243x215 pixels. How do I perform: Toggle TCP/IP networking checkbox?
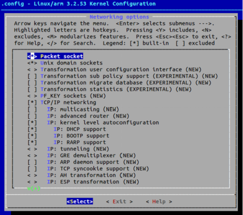[x=32, y=103]
